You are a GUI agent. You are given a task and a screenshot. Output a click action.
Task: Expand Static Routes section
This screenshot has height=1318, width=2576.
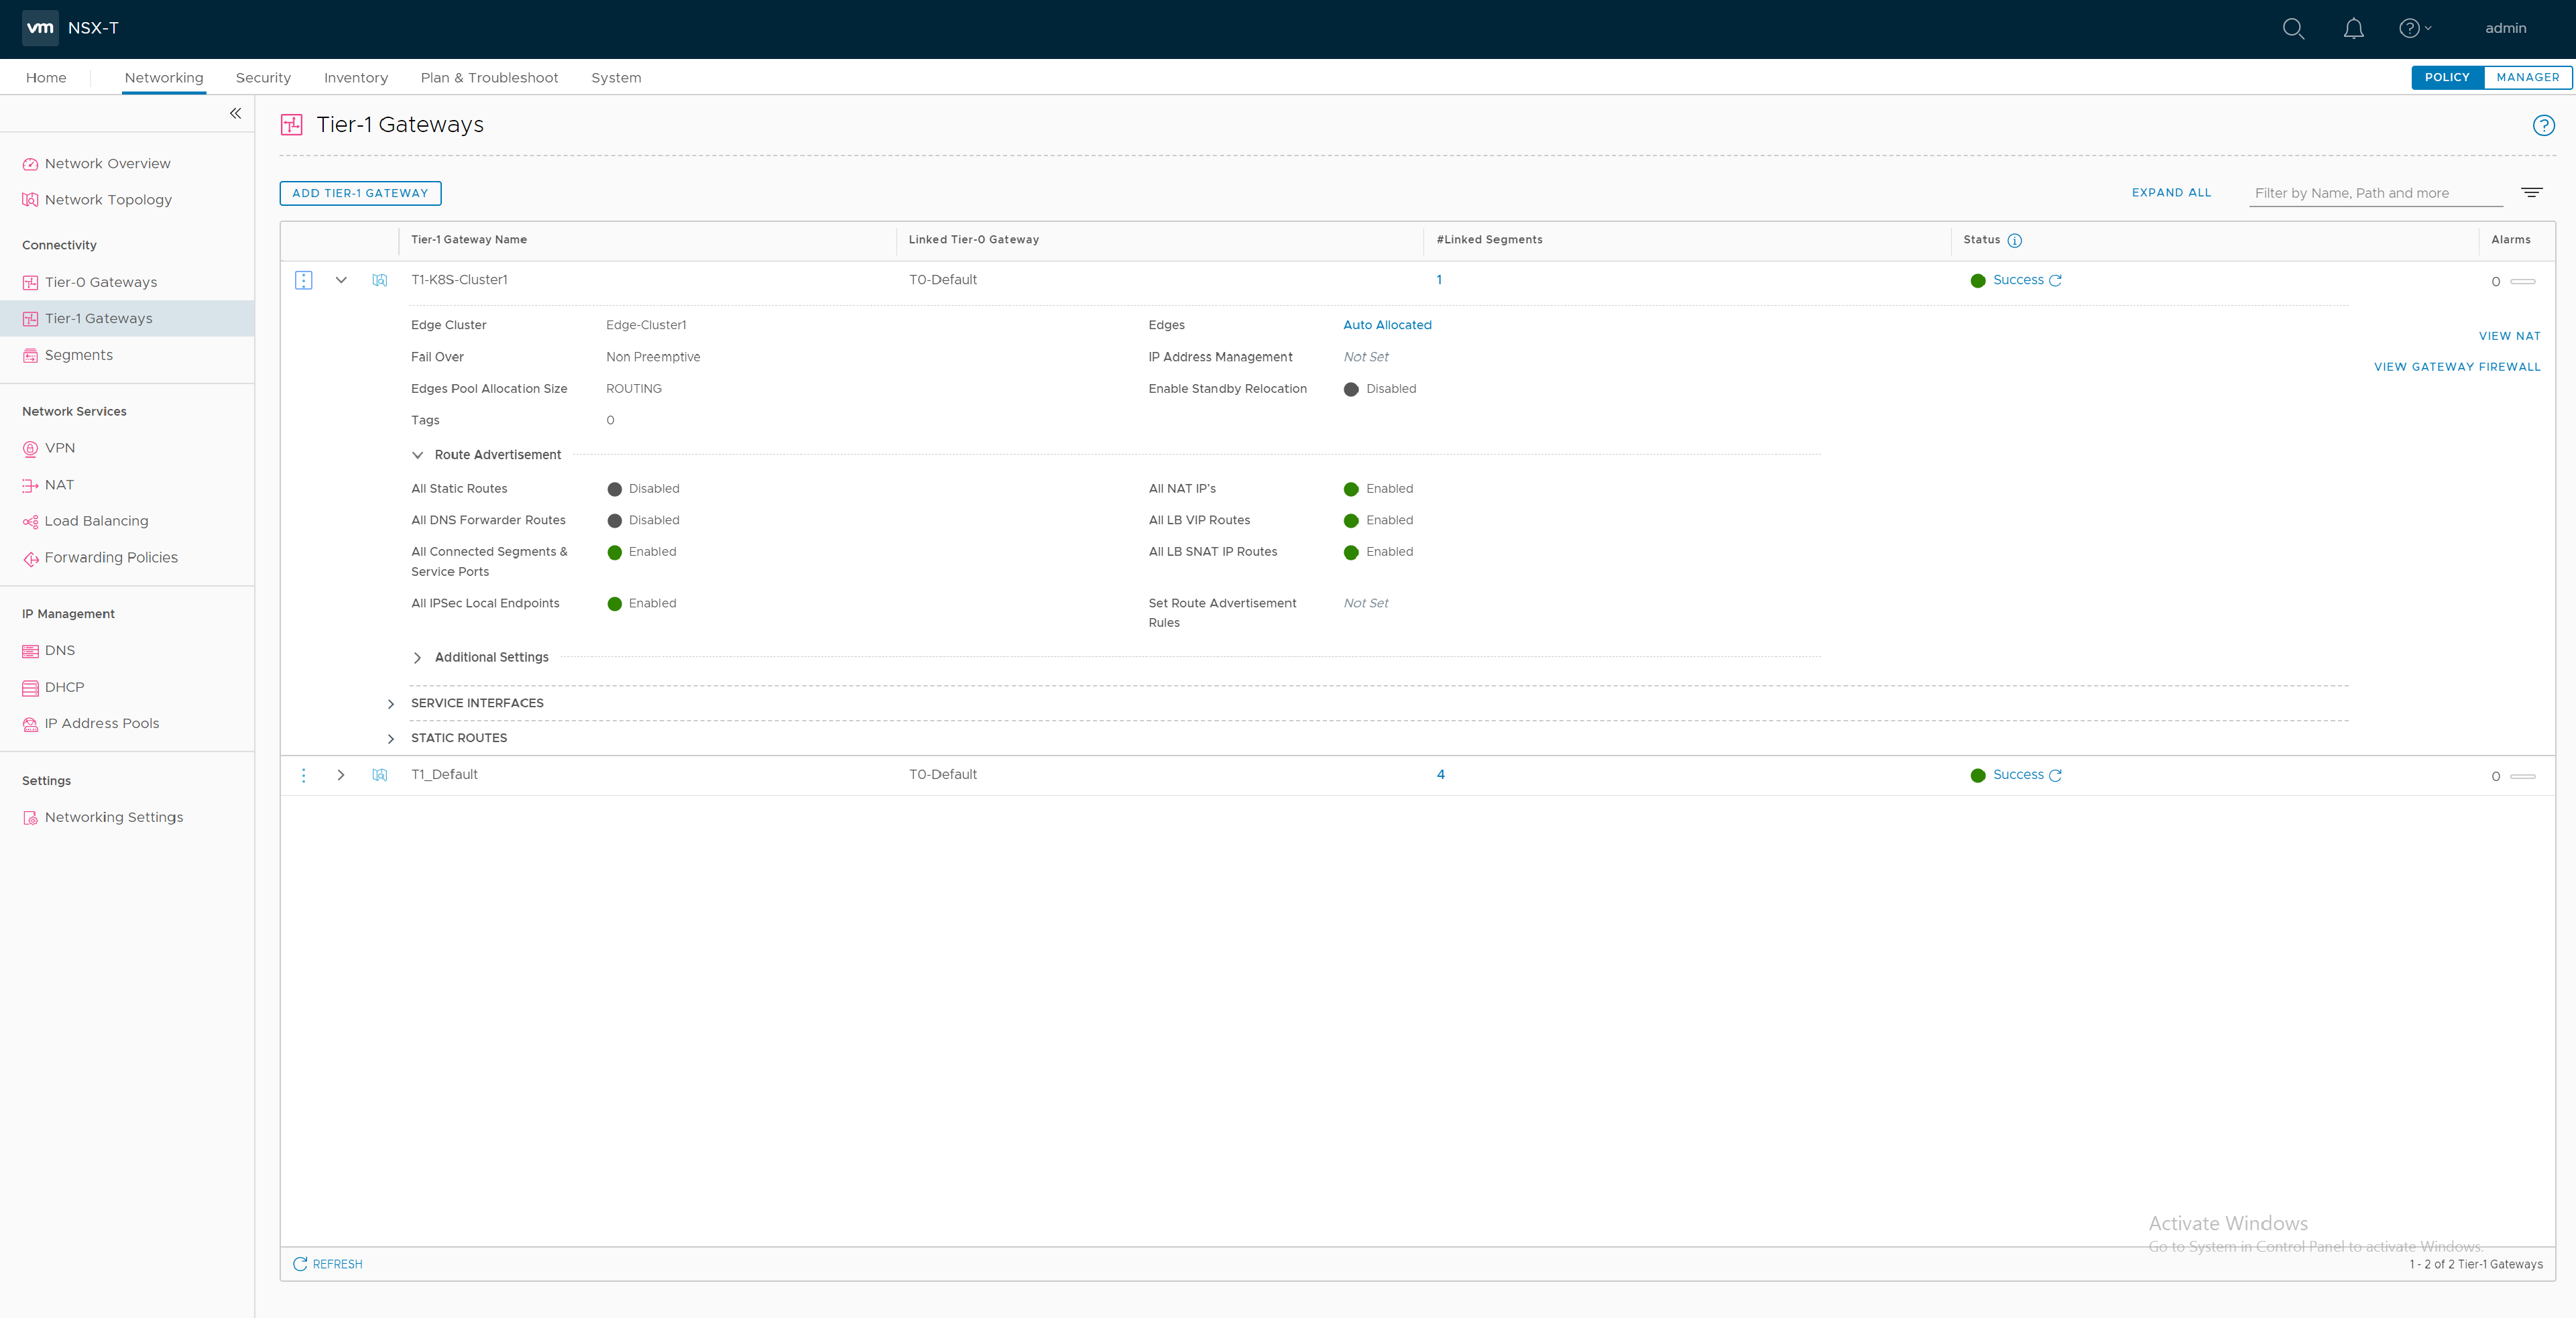pos(391,739)
